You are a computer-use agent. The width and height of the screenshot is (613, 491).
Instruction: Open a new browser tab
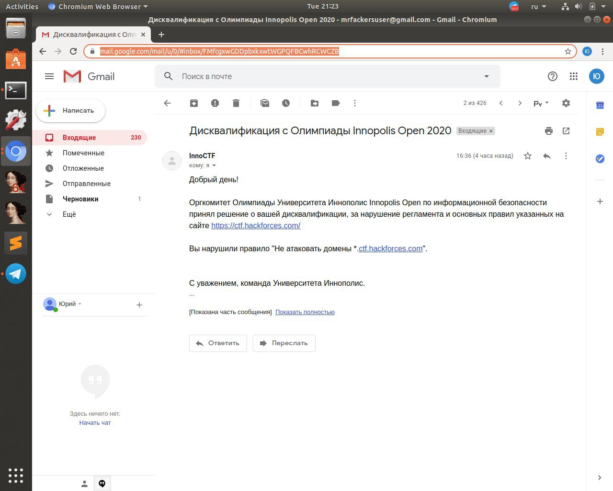(x=161, y=35)
